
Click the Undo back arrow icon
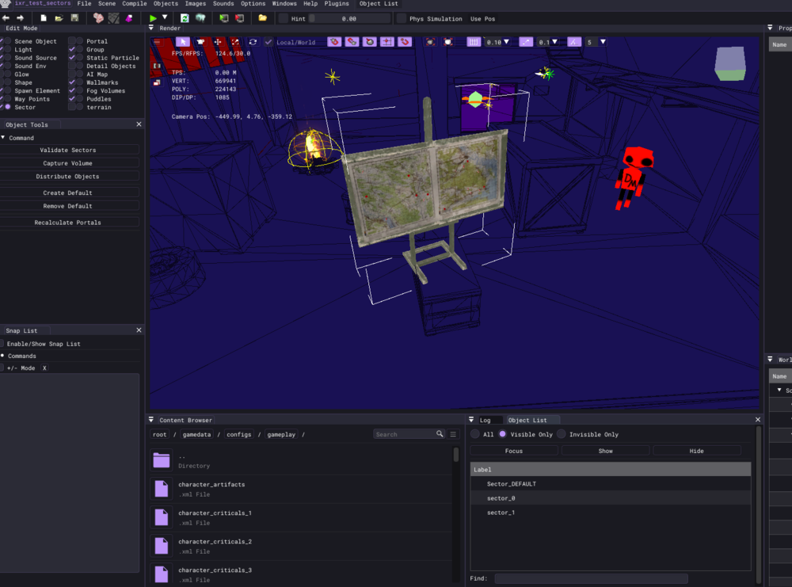coord(6,17)
